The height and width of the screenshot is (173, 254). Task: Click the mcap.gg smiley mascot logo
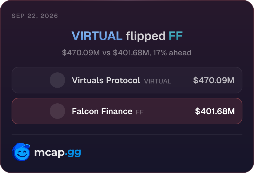point(21,152)
